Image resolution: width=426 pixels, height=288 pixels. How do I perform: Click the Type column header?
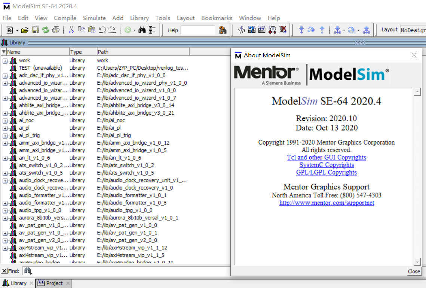coord(83,52)
